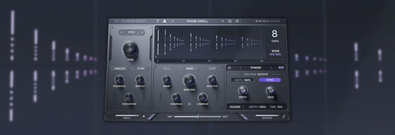
Task: Switch time mode with left arrow
Action: tap(121, 32)
